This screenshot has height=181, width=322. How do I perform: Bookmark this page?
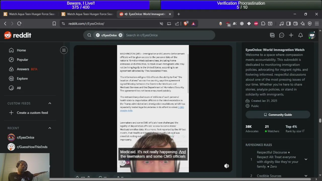coord(54,23)
